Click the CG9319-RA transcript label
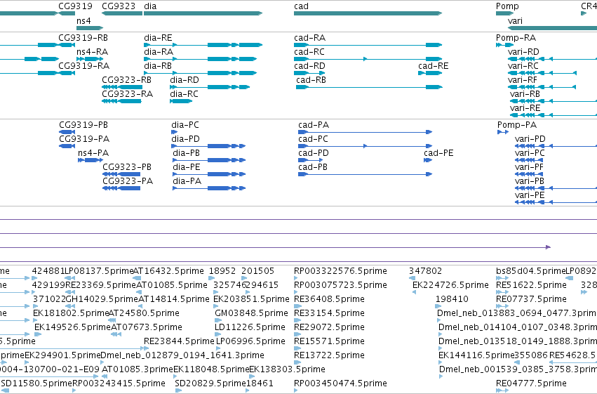Screen dimensions: 597x394 tap(83, 66)
